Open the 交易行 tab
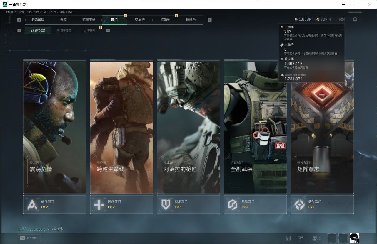 coord(140,20)
